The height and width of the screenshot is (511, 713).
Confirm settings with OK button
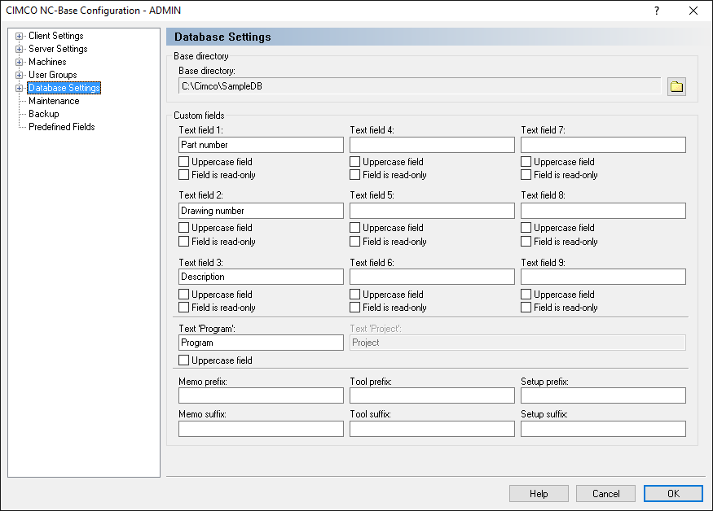[x=673, y=494]
